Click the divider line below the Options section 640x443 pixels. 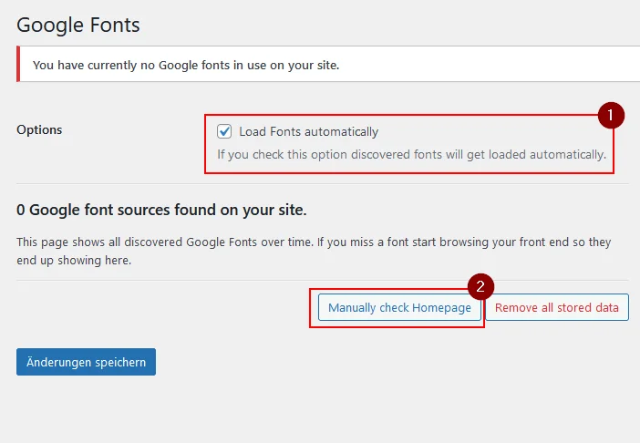(323, 183)
